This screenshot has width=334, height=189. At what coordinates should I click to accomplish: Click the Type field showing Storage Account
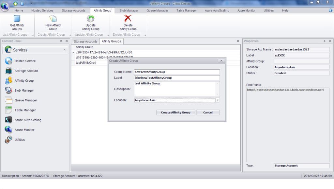tap(301, 165)
